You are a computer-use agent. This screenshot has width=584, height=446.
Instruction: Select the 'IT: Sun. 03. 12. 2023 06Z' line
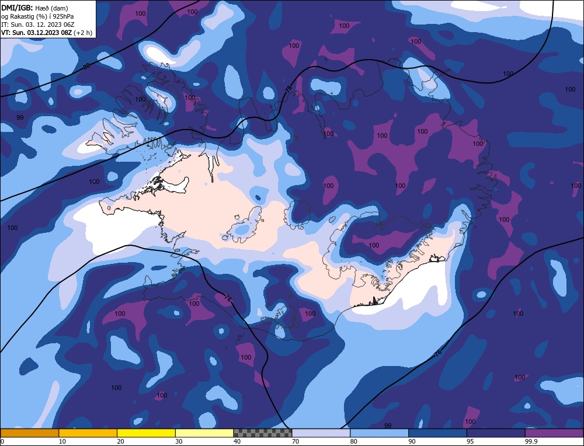37,25
